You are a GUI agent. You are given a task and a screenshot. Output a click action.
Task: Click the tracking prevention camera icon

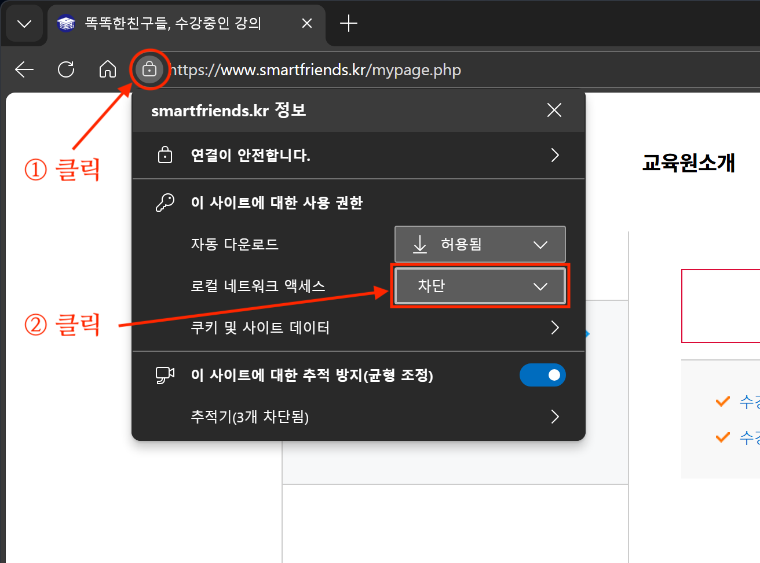click(x=165, y=375)
